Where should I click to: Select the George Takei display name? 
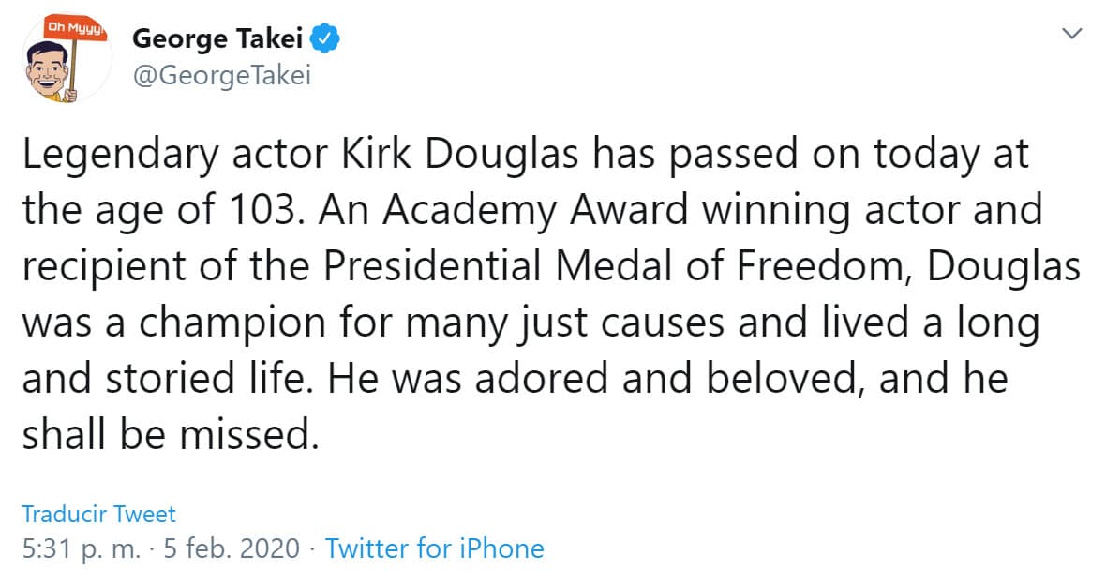217,38
